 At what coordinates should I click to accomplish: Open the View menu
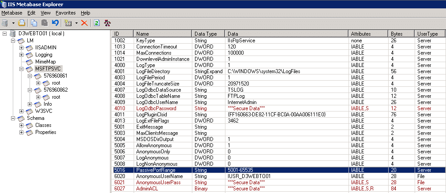(45, 13)
